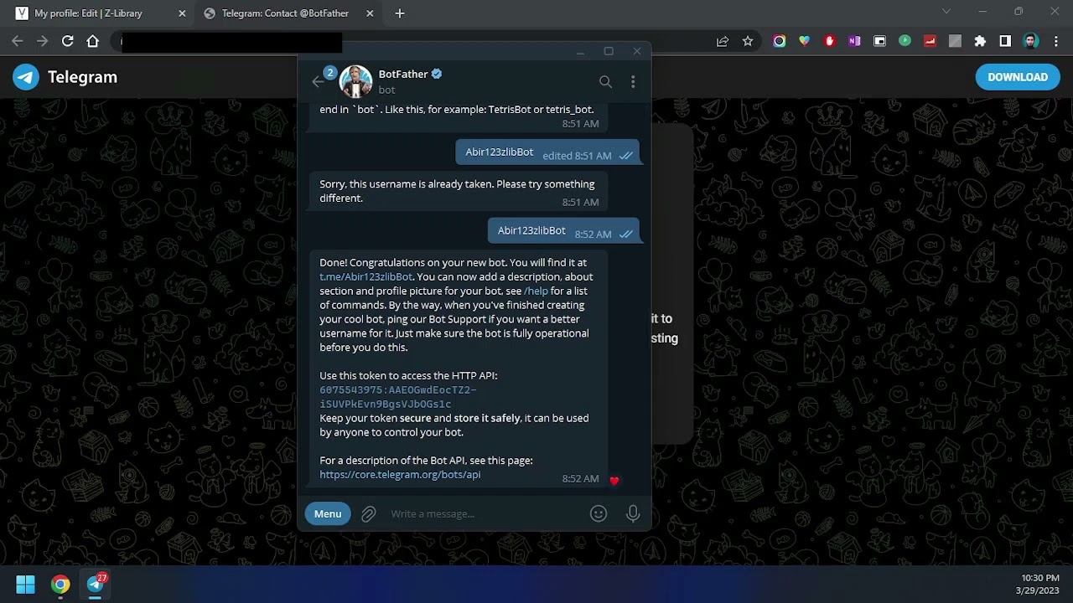Focus the Write a message field
Image resolution: width=1073 pixels, height=603 pixels.
click(x=485, y=513)
